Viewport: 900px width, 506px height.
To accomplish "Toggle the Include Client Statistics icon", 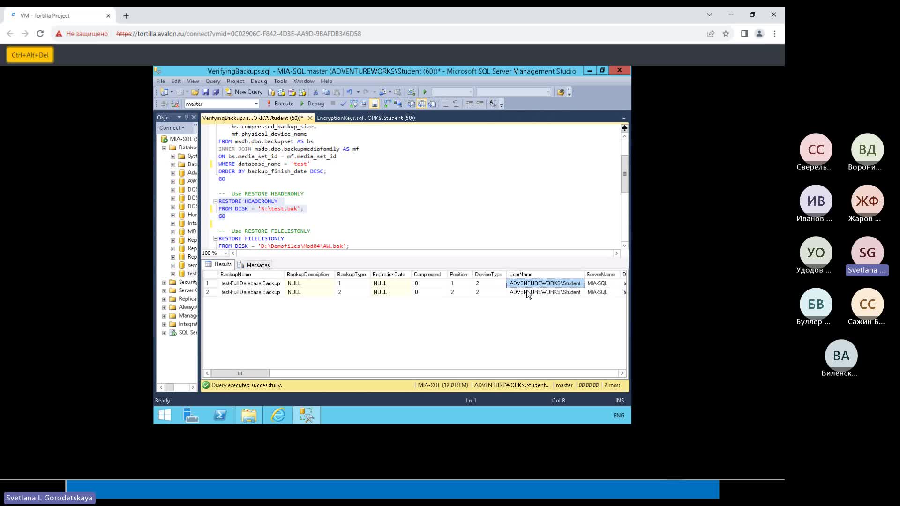I will point(397,104).
